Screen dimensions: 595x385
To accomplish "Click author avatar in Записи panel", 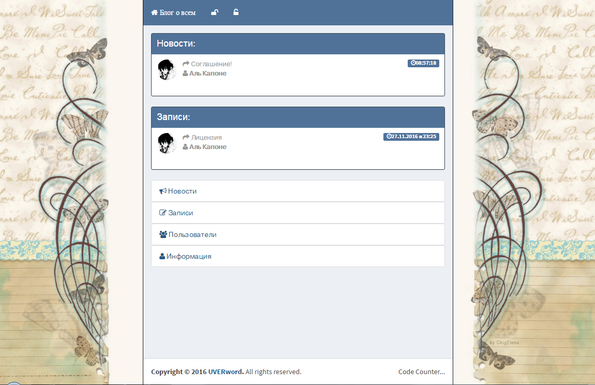I will [x=167, y=143].
